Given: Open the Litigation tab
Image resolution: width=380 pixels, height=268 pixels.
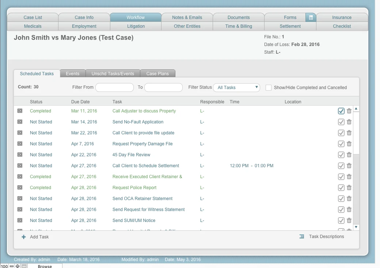Looking at the screenshot, I should tap(136, 26).
